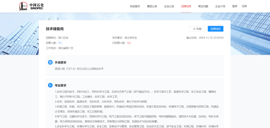Click the 湖北省荆门市 work location
Screen dimensions: 270x128
tap(66, 48)
